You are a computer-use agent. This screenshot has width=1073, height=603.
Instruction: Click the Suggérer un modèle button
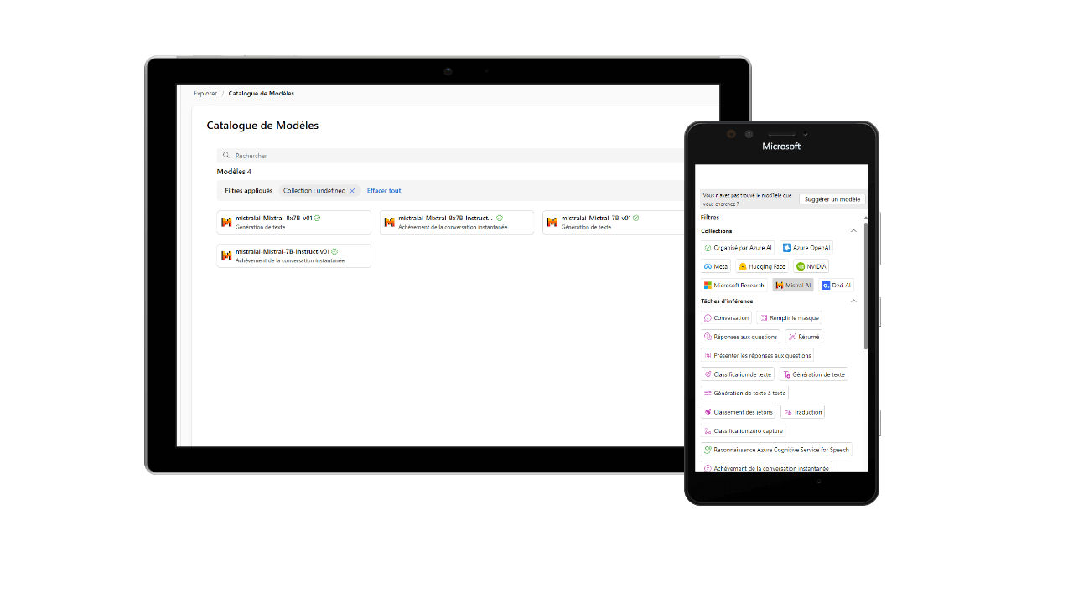point(832,199)
